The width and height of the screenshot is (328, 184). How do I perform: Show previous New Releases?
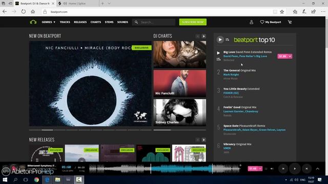coord(197,140)
